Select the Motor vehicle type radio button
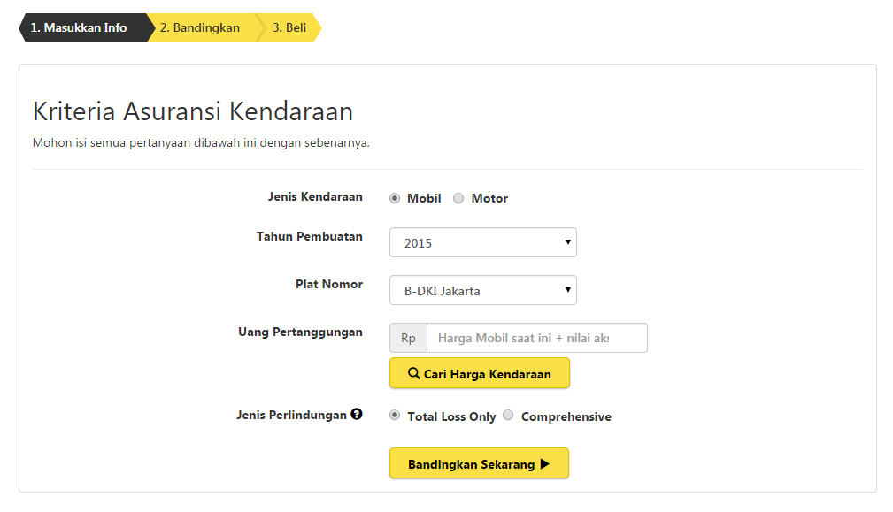The image size is (893, 512). (458, 198)
